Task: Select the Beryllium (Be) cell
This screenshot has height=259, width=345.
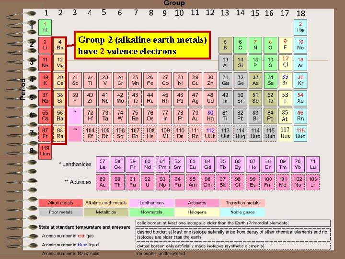Action: [59, 45]
